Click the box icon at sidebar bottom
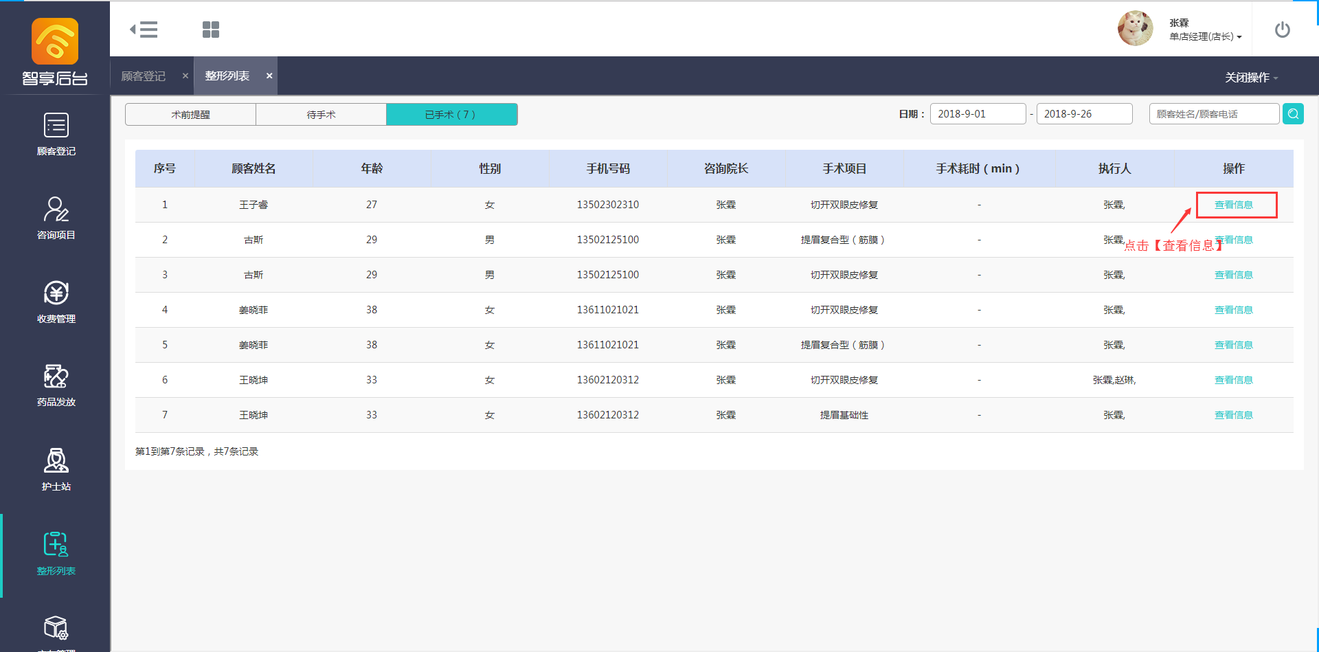Image resolution: width=1319 pixels, height=652 pixels. click(x=56, y=627)
